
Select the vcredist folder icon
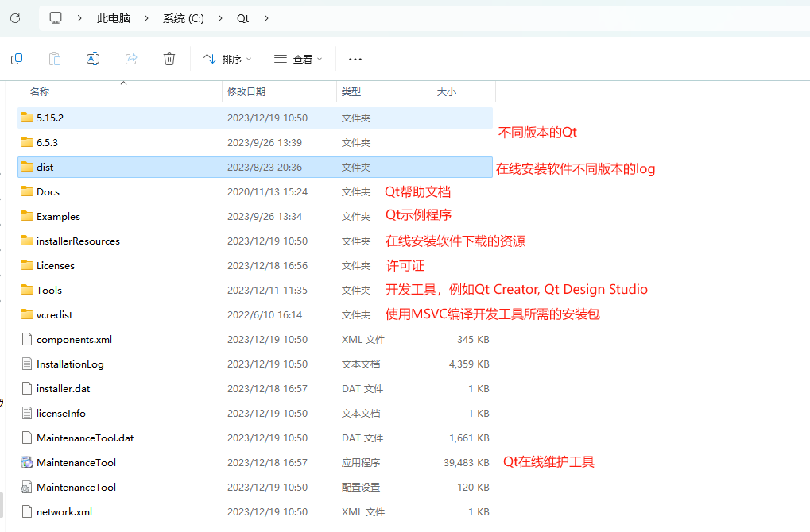tap(27, 314)
